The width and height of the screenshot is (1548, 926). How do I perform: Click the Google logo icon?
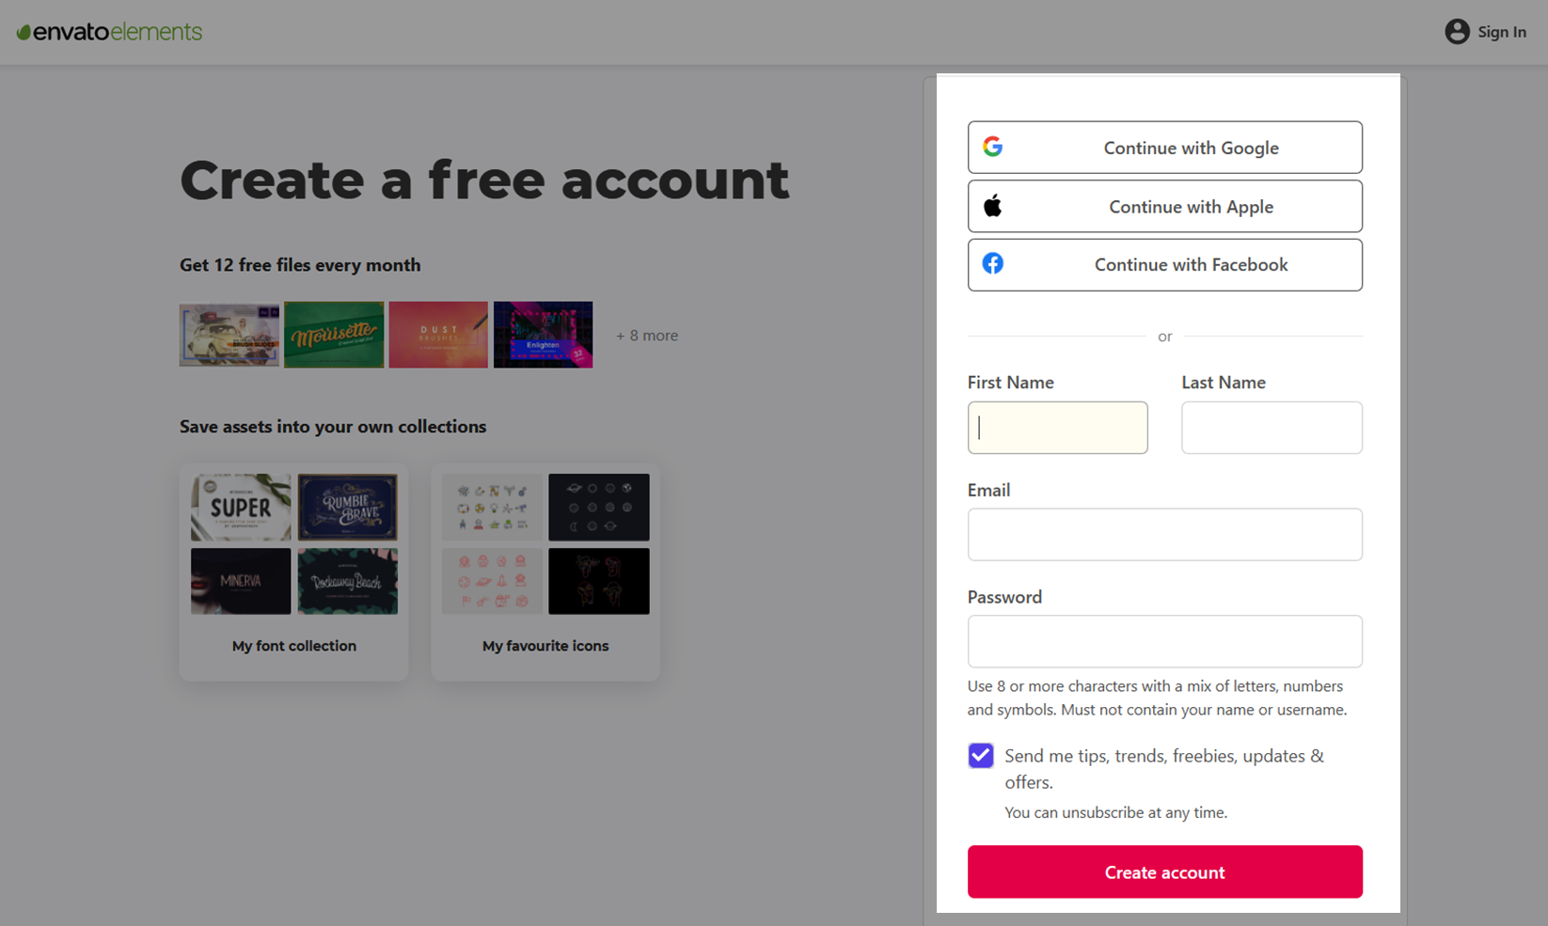992,147
